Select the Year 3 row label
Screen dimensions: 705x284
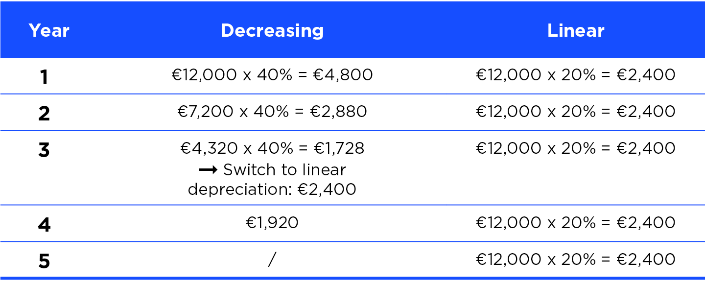pos(44,150)
